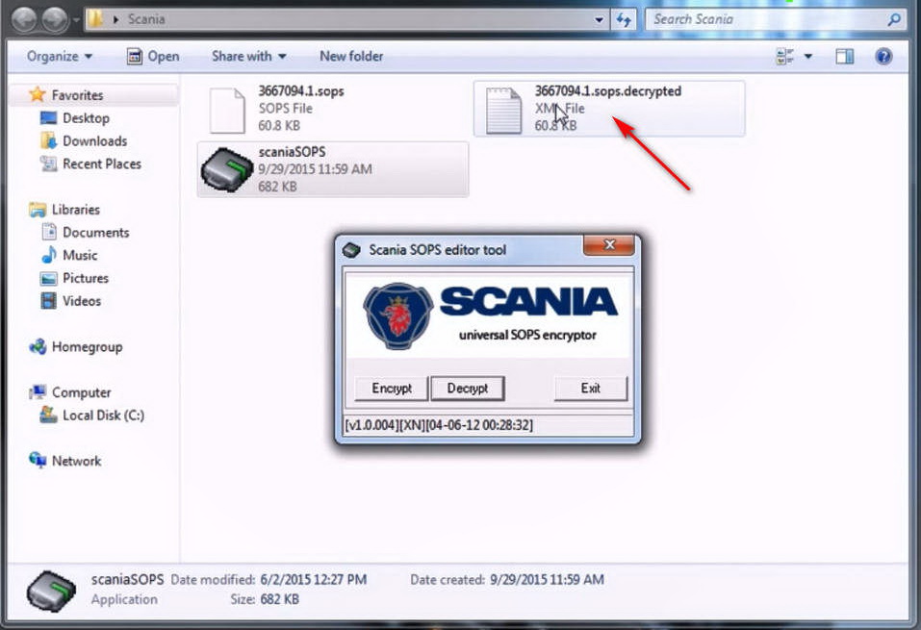
Task: Expand the address bar history dropdown
Action: point(599,19)
